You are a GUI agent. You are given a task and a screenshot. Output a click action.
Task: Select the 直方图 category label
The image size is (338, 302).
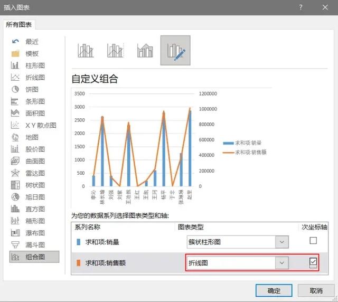(35, 209)
